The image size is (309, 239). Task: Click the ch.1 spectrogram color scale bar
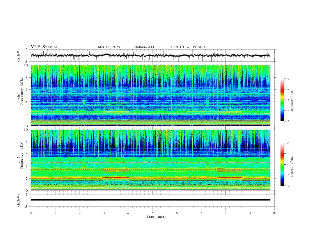[x=282, y=100]
